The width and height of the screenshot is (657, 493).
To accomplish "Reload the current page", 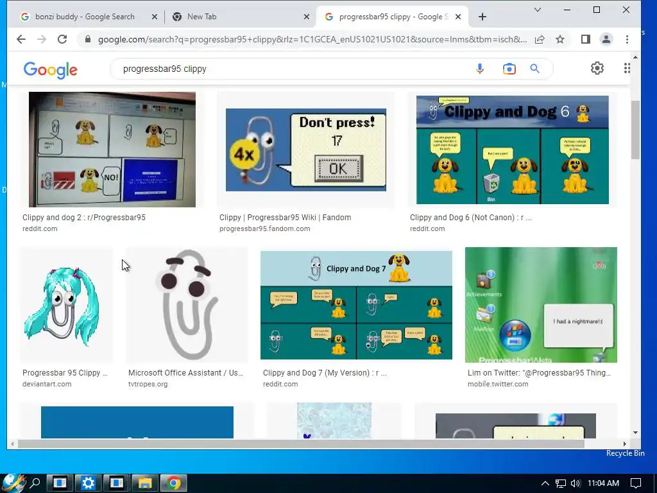I will [x=62, y=39].
